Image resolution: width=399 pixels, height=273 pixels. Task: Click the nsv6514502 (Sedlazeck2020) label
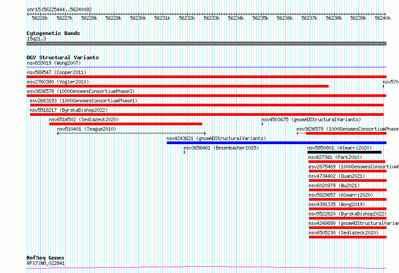(x=84, y=119)
